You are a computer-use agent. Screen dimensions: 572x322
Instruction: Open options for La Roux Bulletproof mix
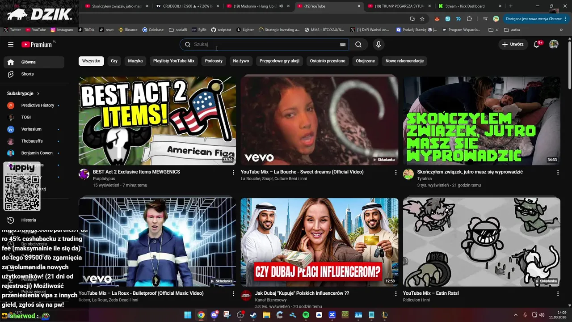233,294
